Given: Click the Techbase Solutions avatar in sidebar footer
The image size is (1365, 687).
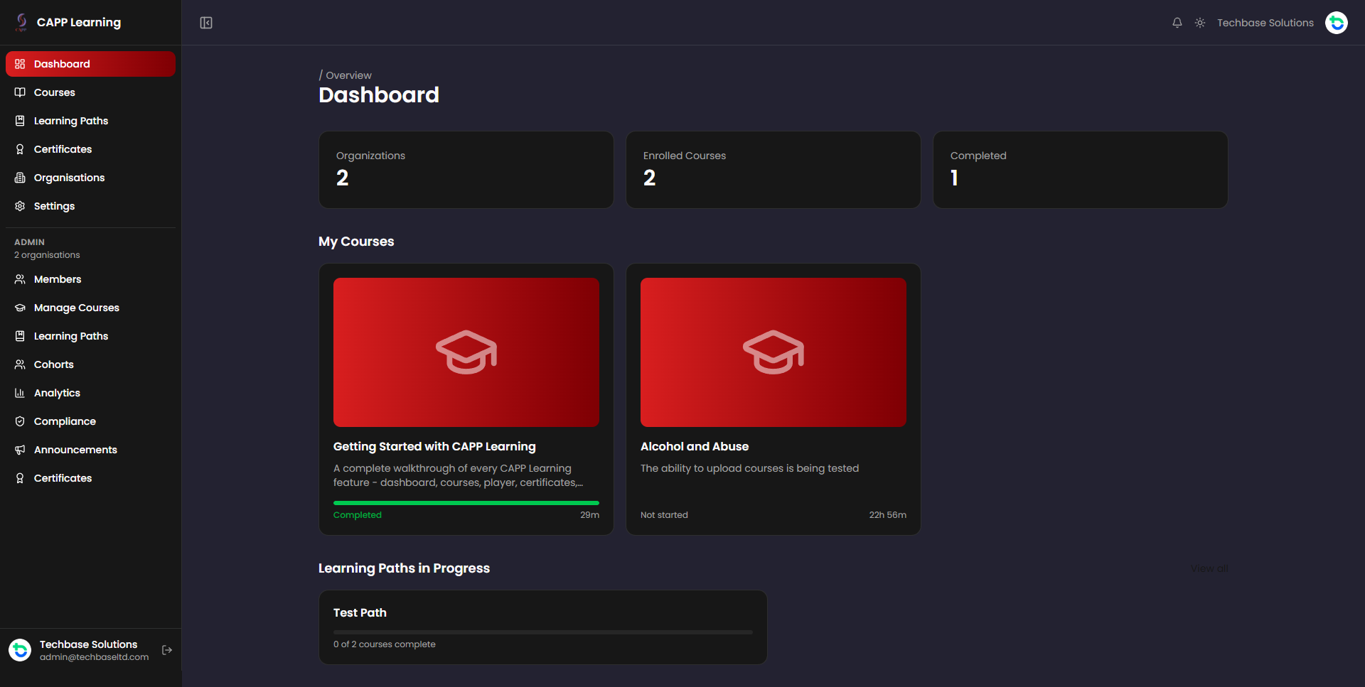Looking at the screenshot, I should click(x=20, y=650).
